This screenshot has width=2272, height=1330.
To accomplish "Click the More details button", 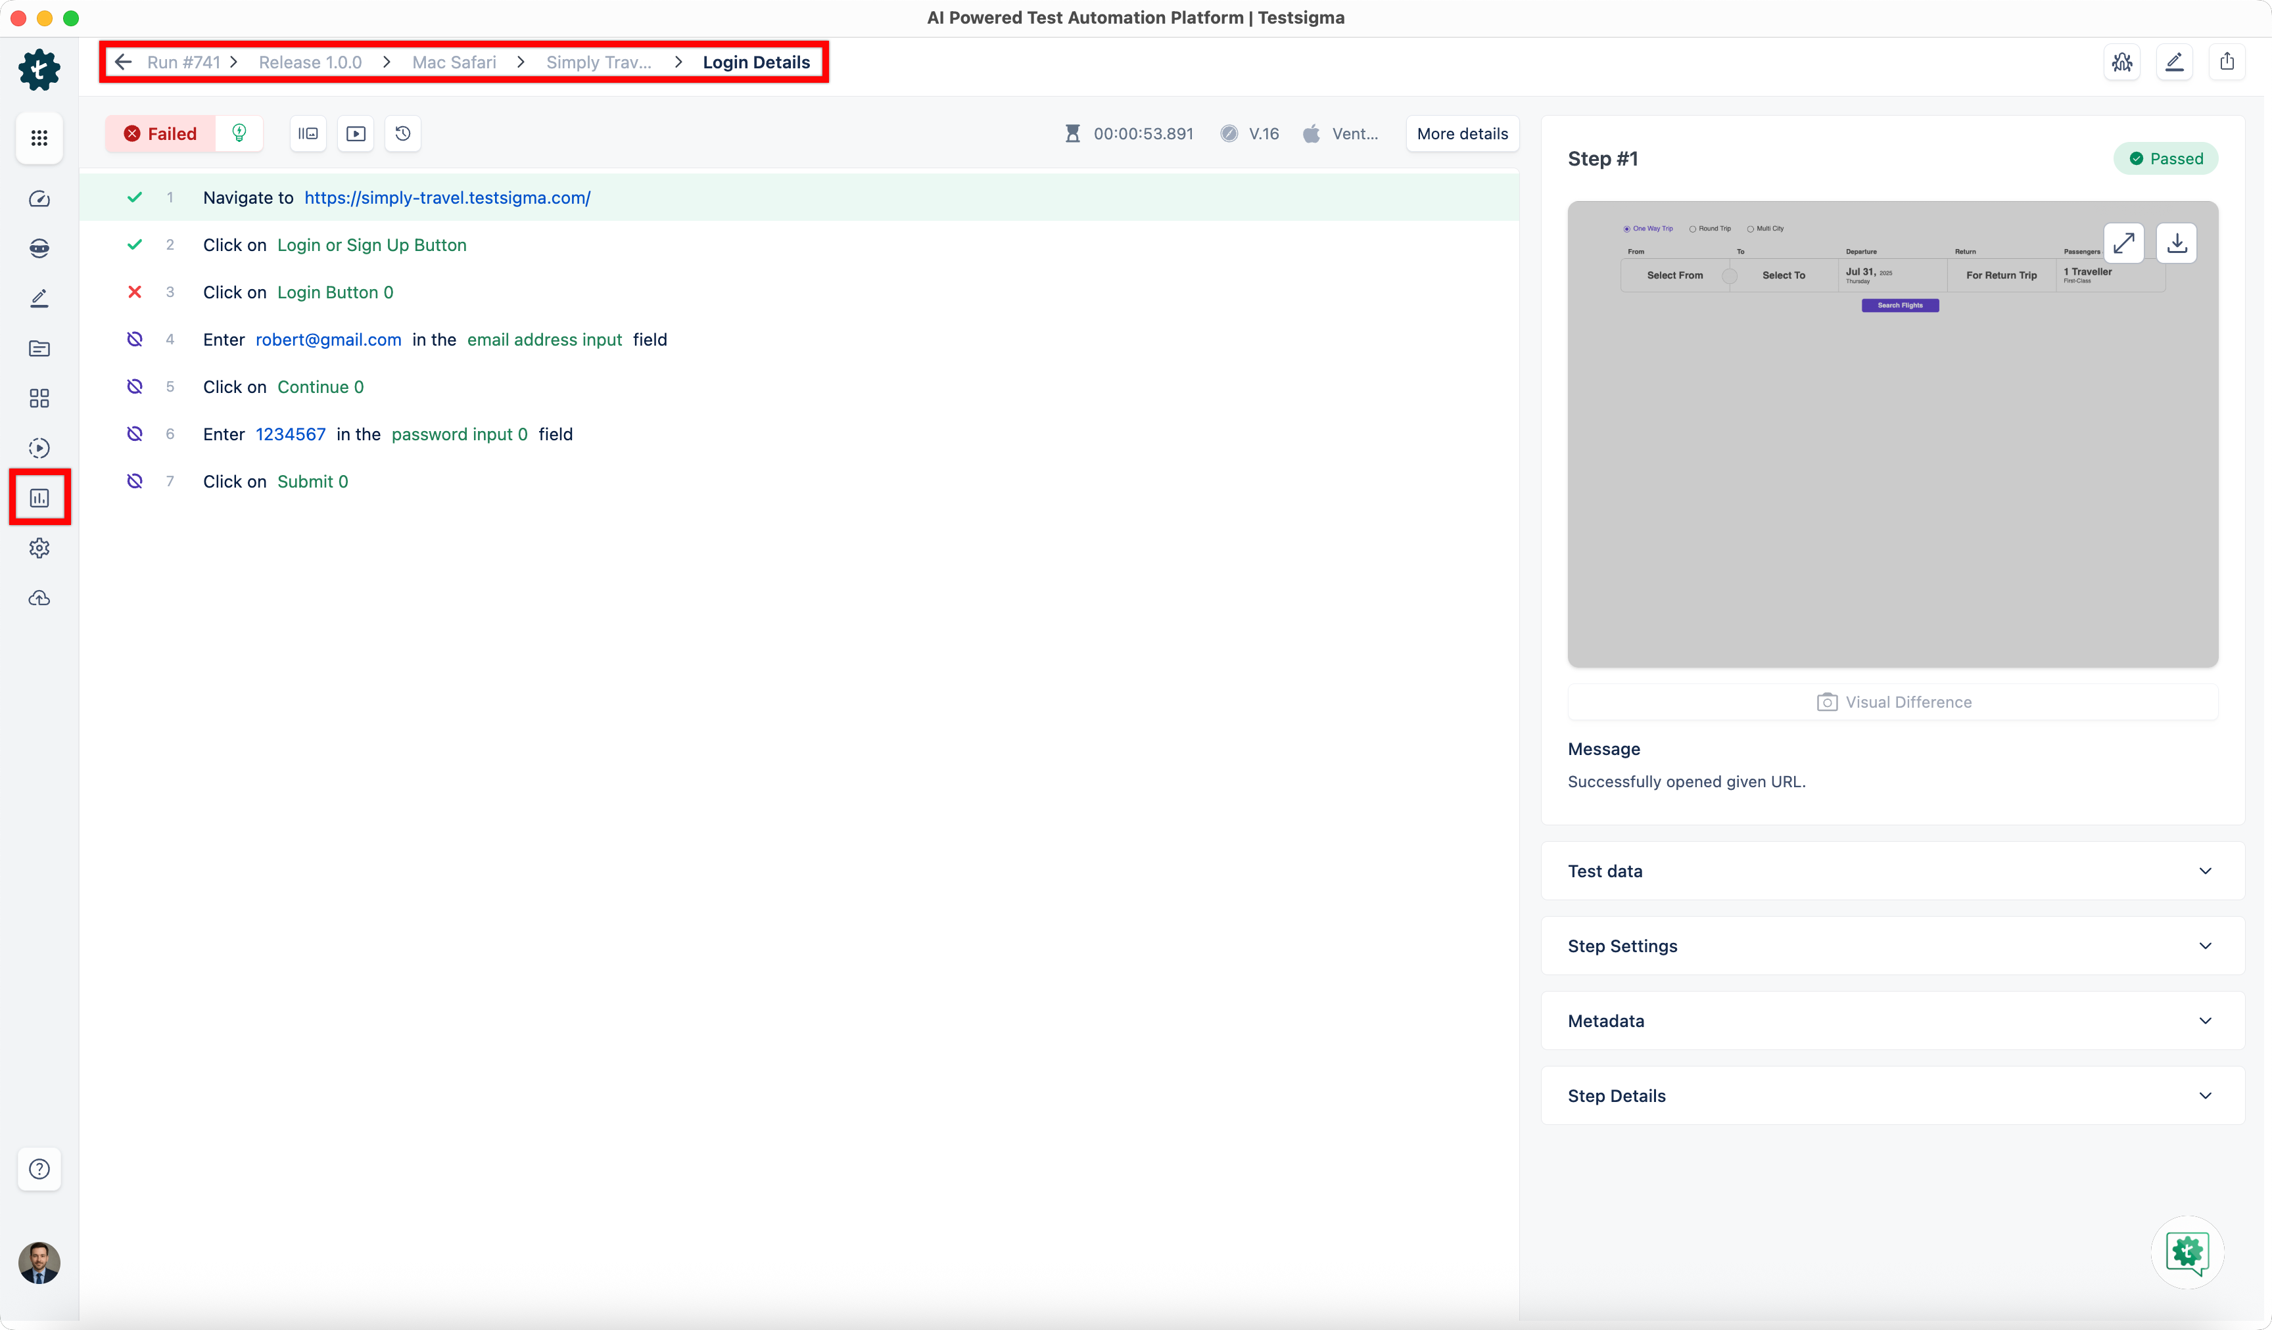I will click(x=1461, y=133).
